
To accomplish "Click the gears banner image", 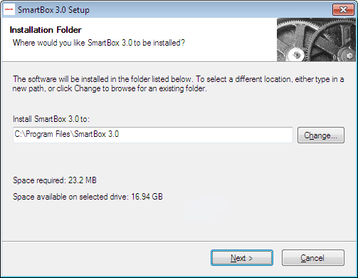I will tap(316, 40).
